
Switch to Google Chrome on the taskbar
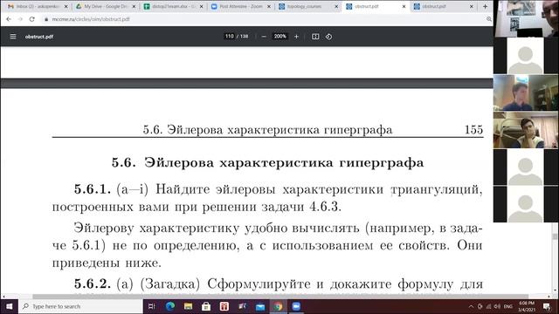pyautogui.click(x=278, y=306)
